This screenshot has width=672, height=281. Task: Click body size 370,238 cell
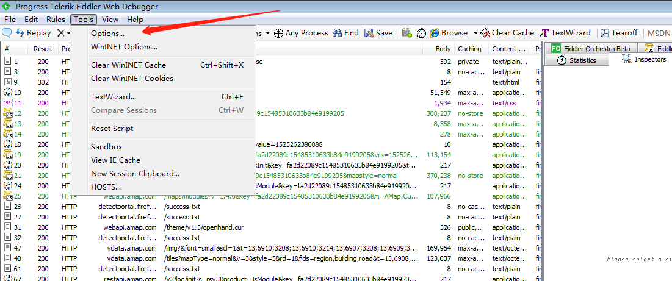(439, 176)
